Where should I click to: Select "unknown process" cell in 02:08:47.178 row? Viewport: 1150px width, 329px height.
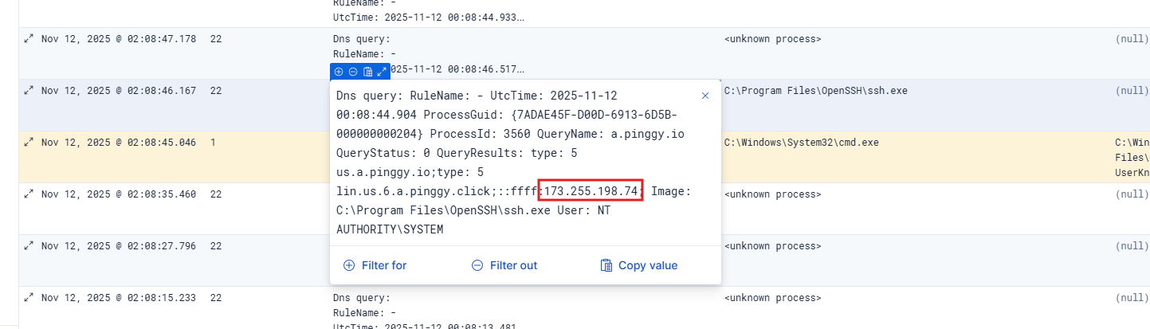point(772,39)
